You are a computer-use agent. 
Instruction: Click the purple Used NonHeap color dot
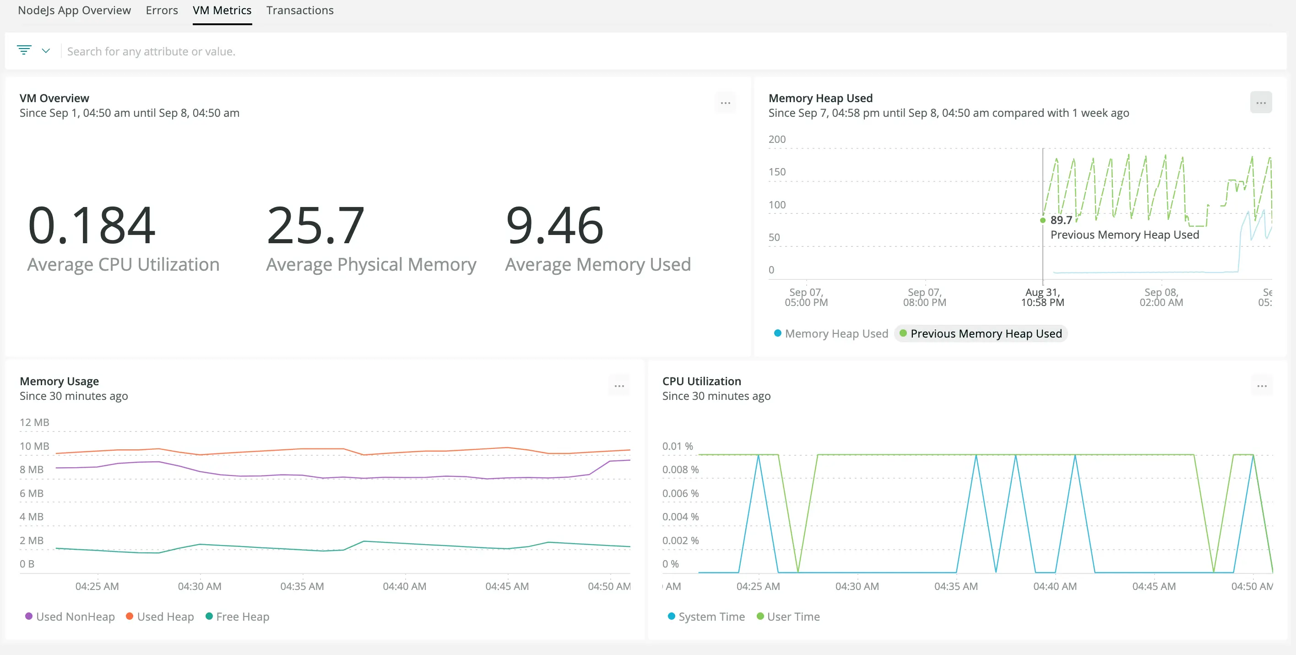point(29,616)
